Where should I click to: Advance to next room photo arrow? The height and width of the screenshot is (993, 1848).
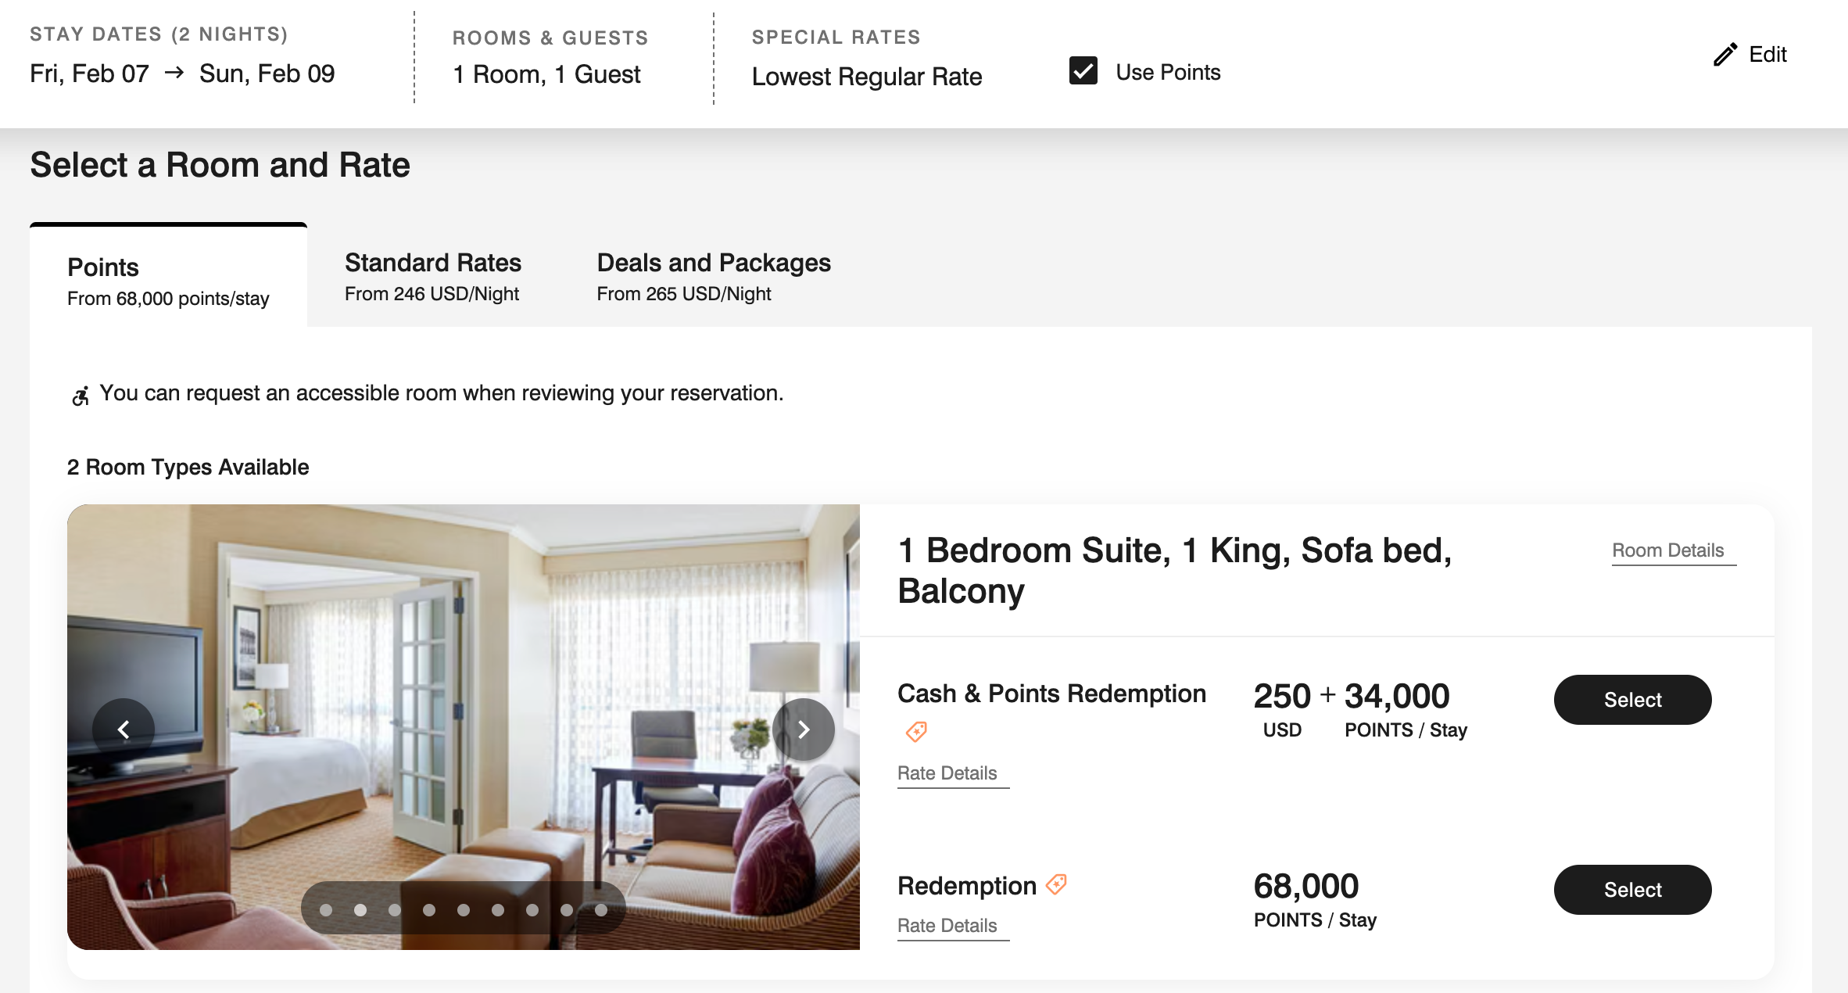pos(803,730)
